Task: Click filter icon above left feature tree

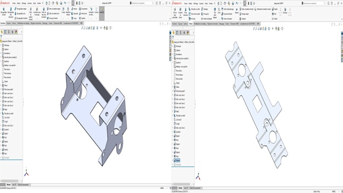Action: click(x=1, y=37)
